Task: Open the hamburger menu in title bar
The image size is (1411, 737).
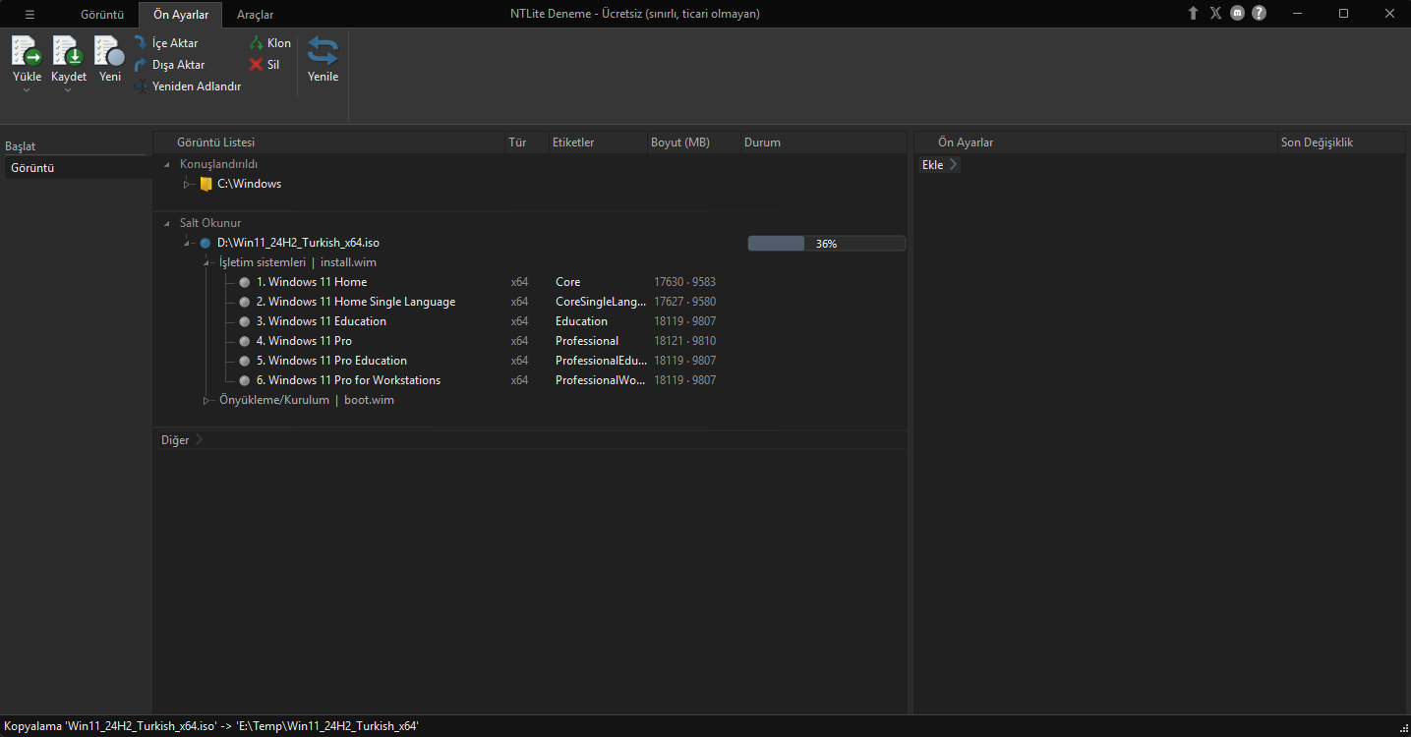Action: click(x=29, y=14)
